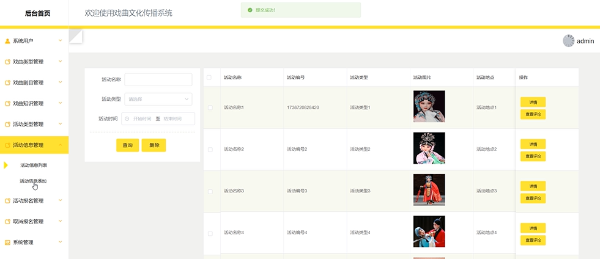Viewport: 600px width, 259px height.
Task: Expand the 戏曲类型管理 chevron
Action: [x=61, y=61]
